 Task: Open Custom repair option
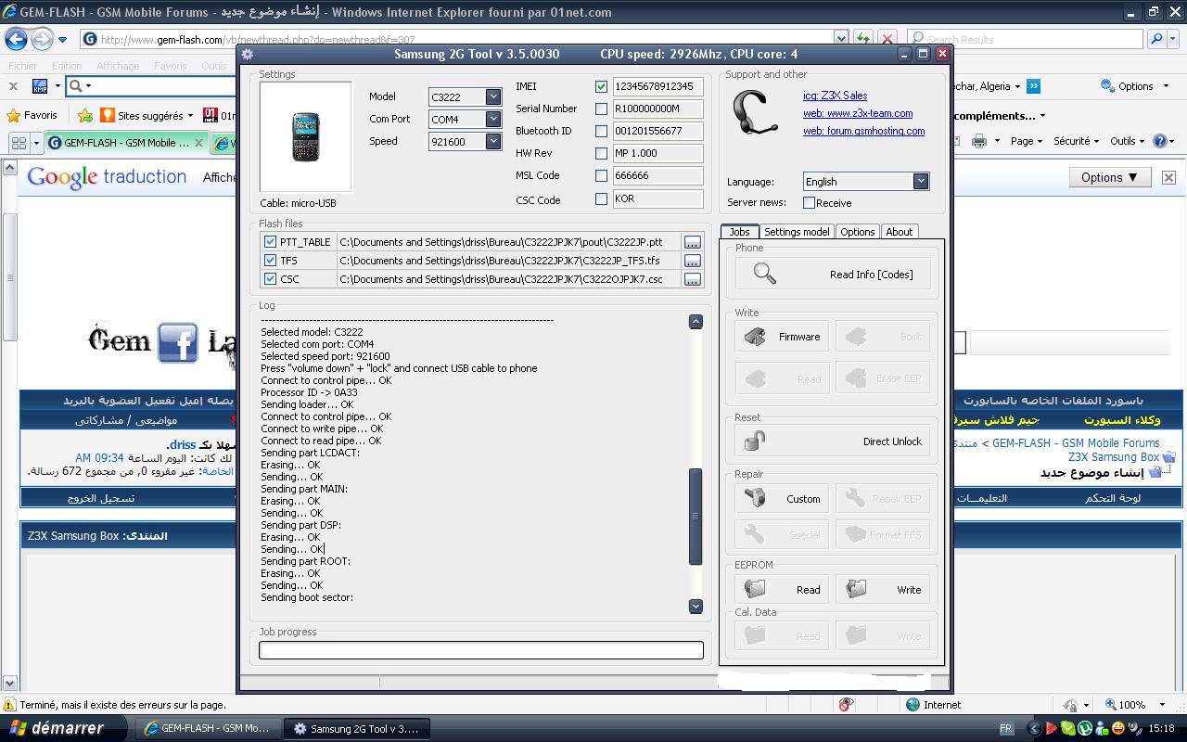pyautogui.click(x=781, y=498)
